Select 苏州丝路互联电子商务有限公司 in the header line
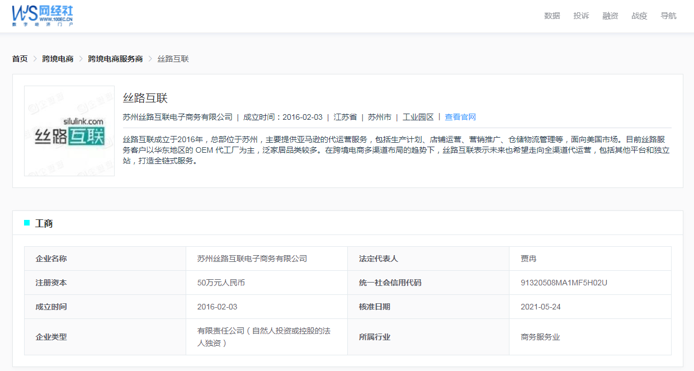 point(178,117)
